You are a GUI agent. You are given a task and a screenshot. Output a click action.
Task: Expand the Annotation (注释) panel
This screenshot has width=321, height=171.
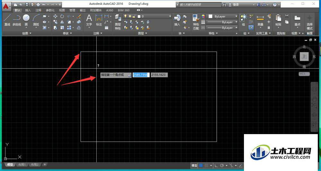(x=98, y=33)
